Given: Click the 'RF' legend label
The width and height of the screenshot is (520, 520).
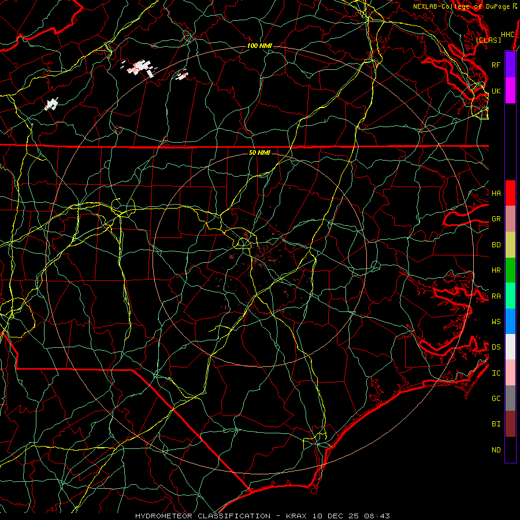Looking at the screenshot, I should 496,65.
